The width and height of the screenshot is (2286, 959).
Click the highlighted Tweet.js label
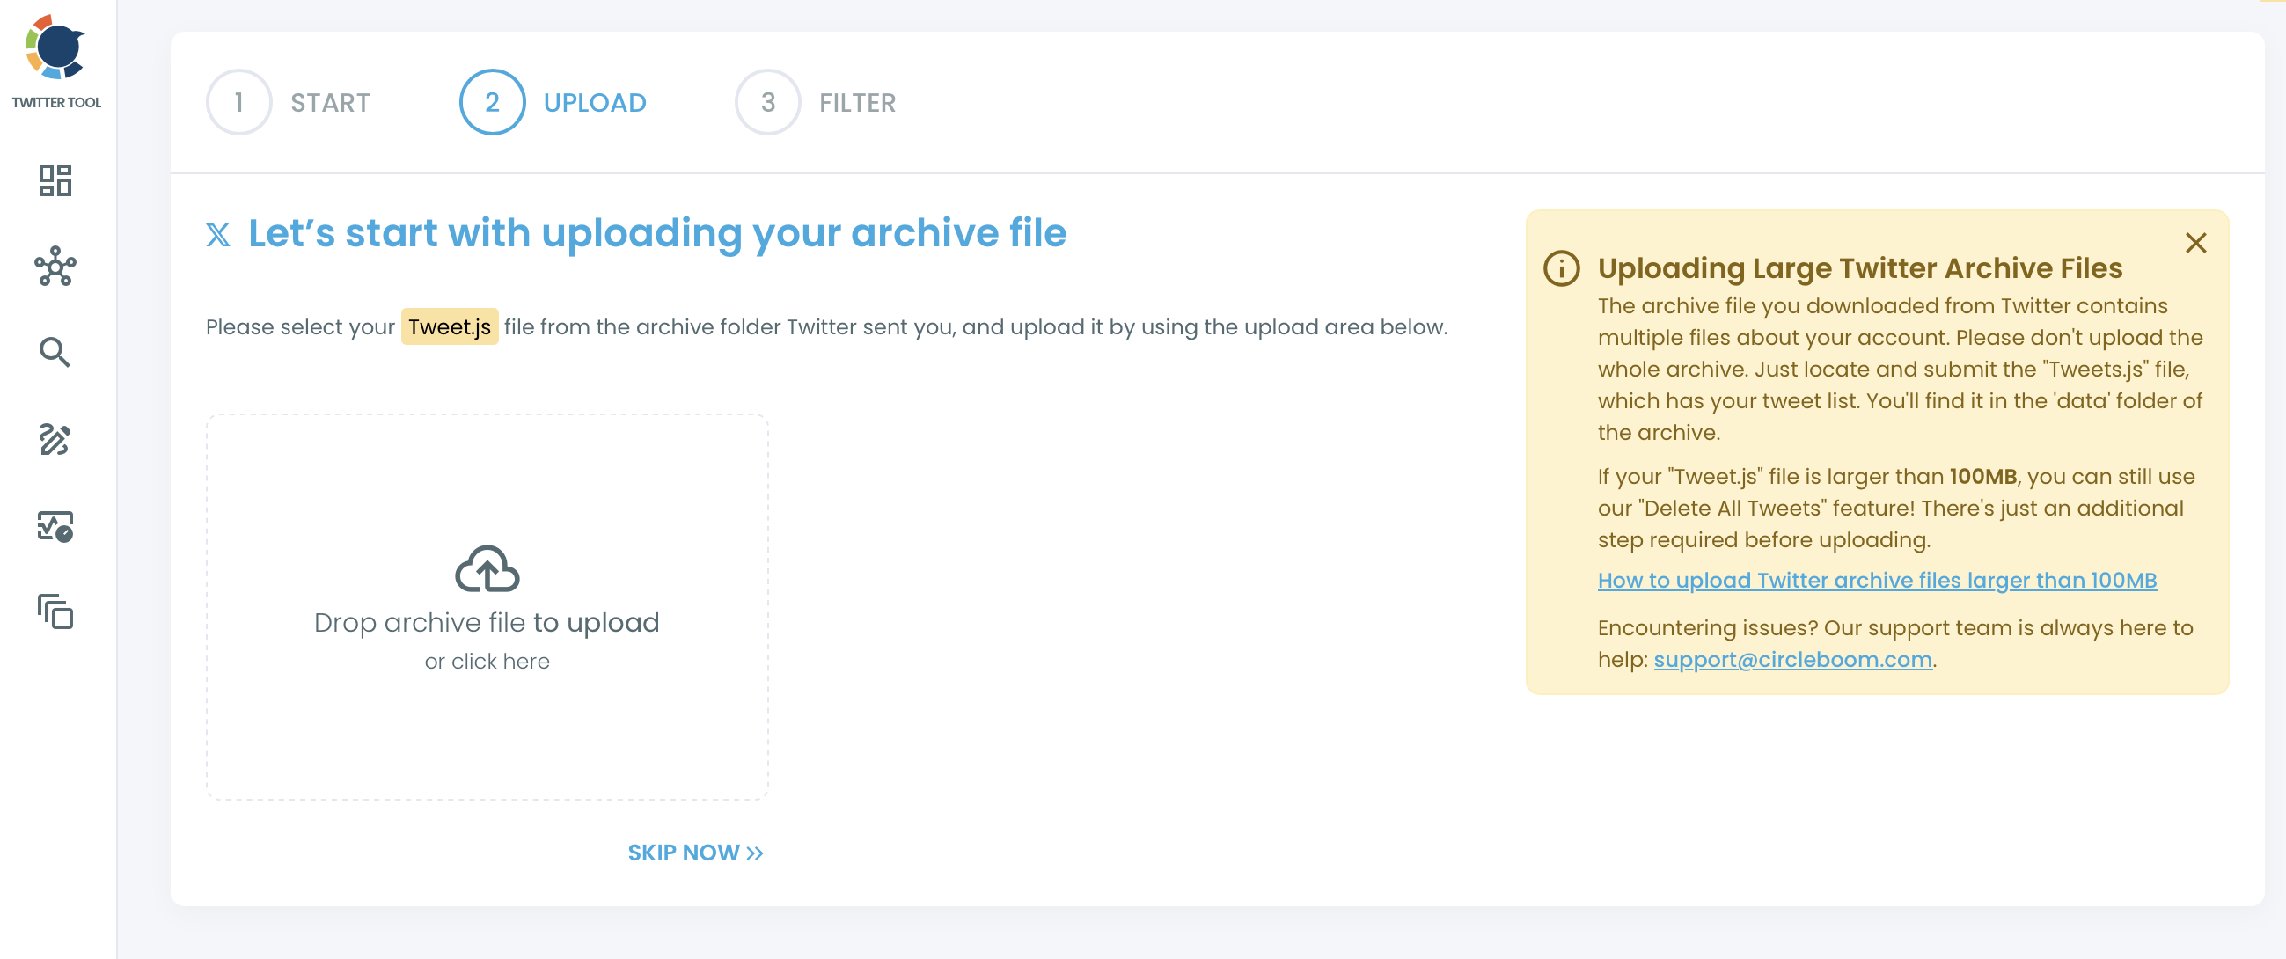(450, 326)
